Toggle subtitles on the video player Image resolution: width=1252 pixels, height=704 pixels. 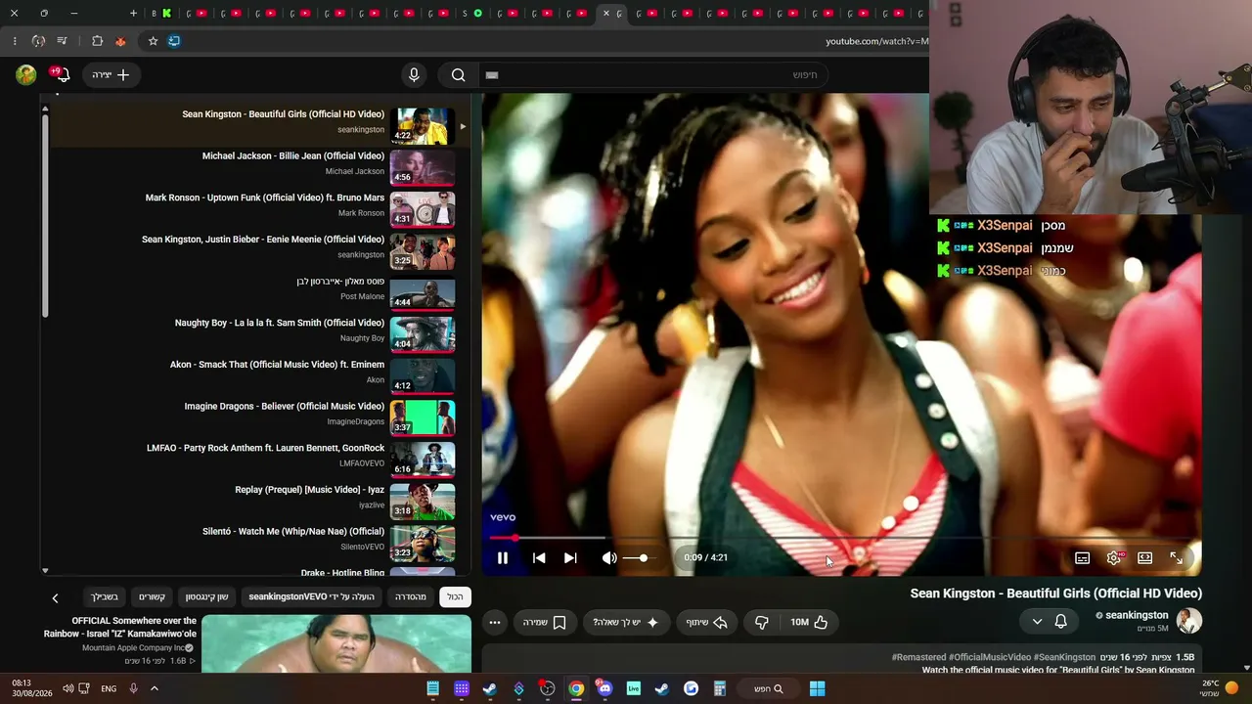pos(1082,558)
